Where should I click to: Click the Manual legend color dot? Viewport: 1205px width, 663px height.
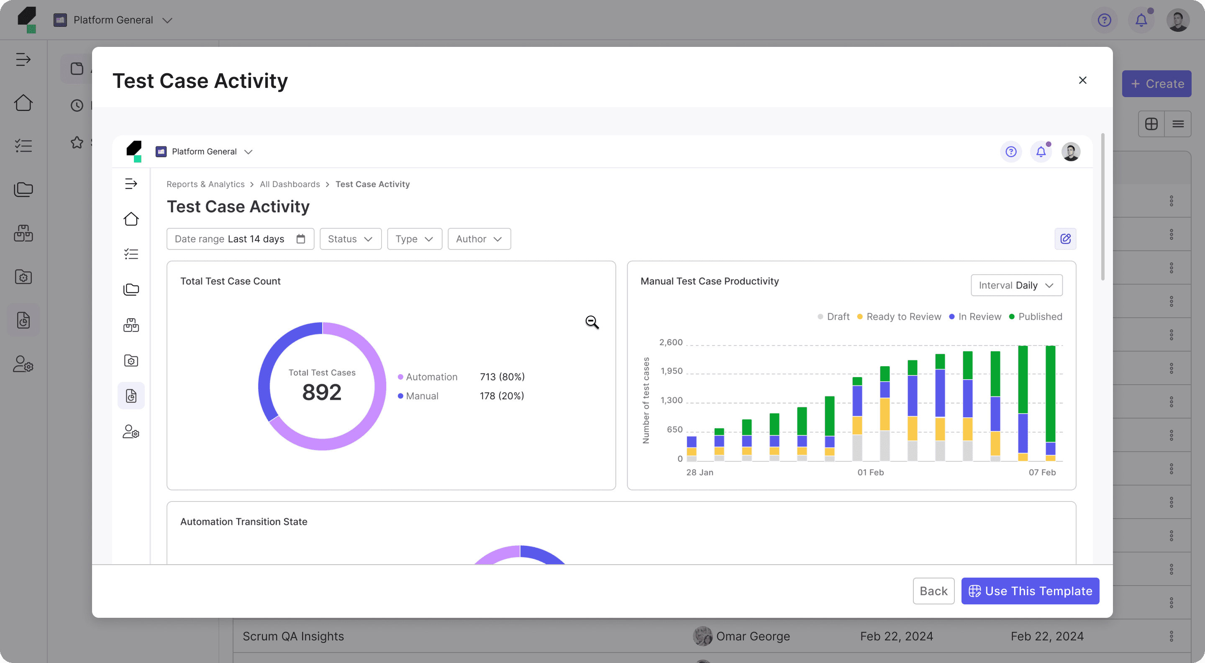400,396
